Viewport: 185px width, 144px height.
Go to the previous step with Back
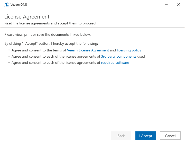tap(121, 136)
